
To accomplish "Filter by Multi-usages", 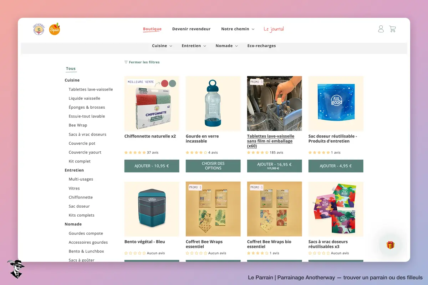I will tap(81, 179).
